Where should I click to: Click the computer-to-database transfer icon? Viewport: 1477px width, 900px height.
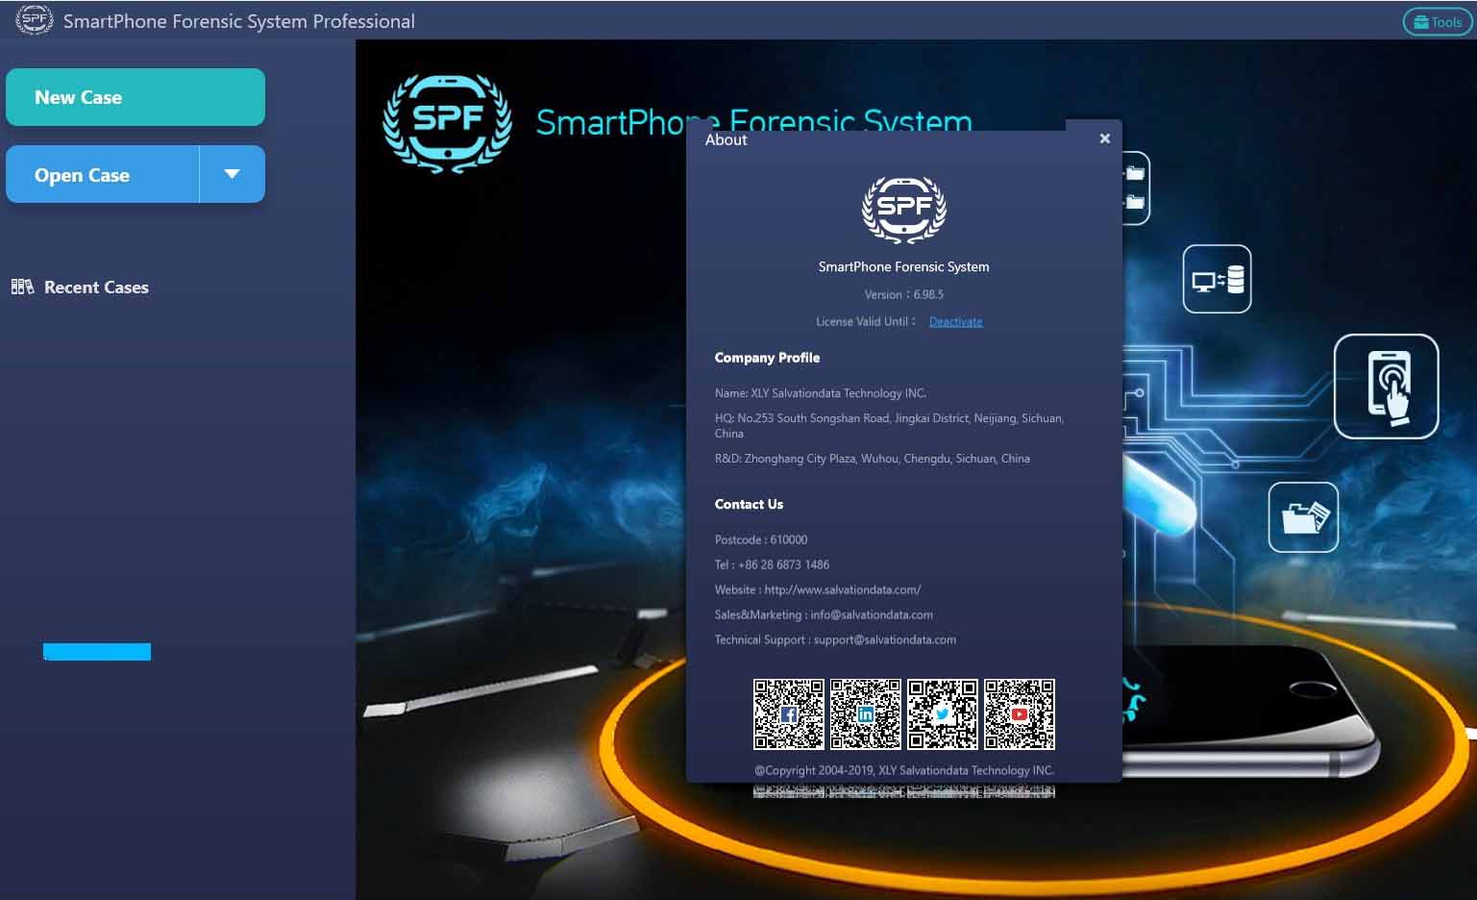point(1216,280)
